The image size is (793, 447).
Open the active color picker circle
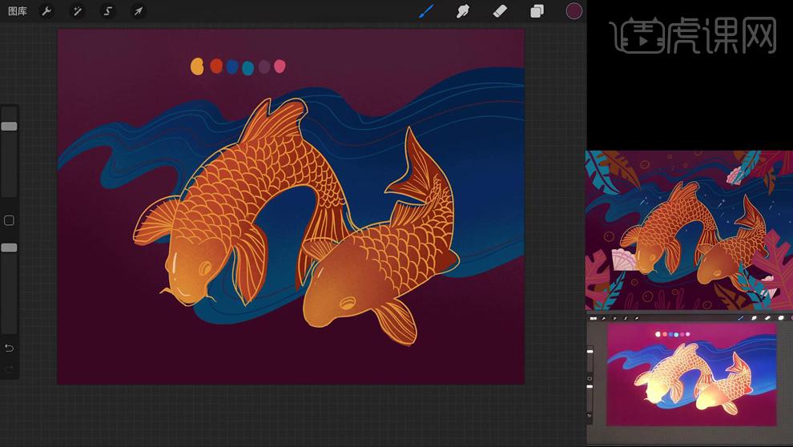point(574,11)
